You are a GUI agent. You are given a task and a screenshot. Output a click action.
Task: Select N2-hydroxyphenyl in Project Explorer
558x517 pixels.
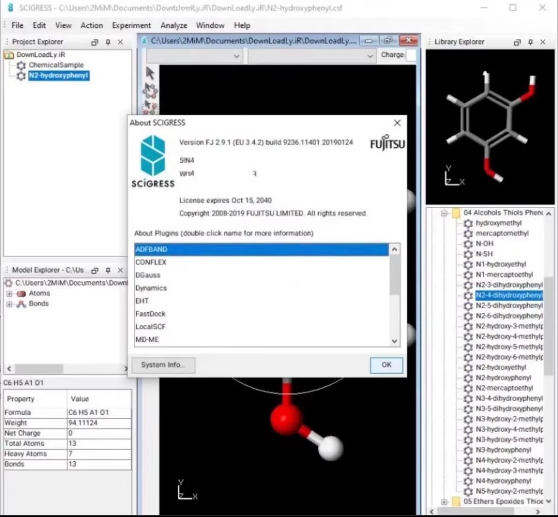(59, 75)
